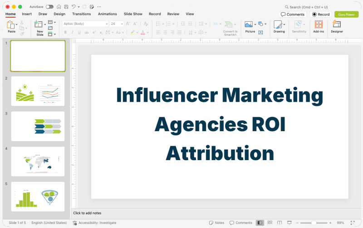
Task: Insert a text box
Action: (260, 33)
